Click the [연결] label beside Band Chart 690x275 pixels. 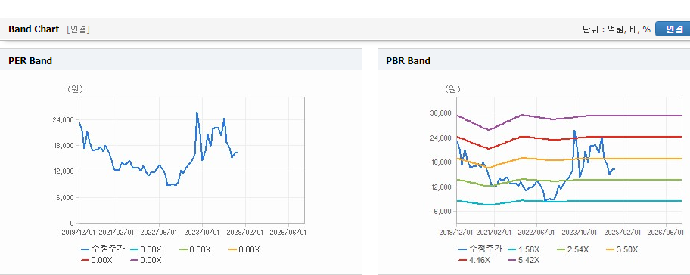click(x=79, y=29)
